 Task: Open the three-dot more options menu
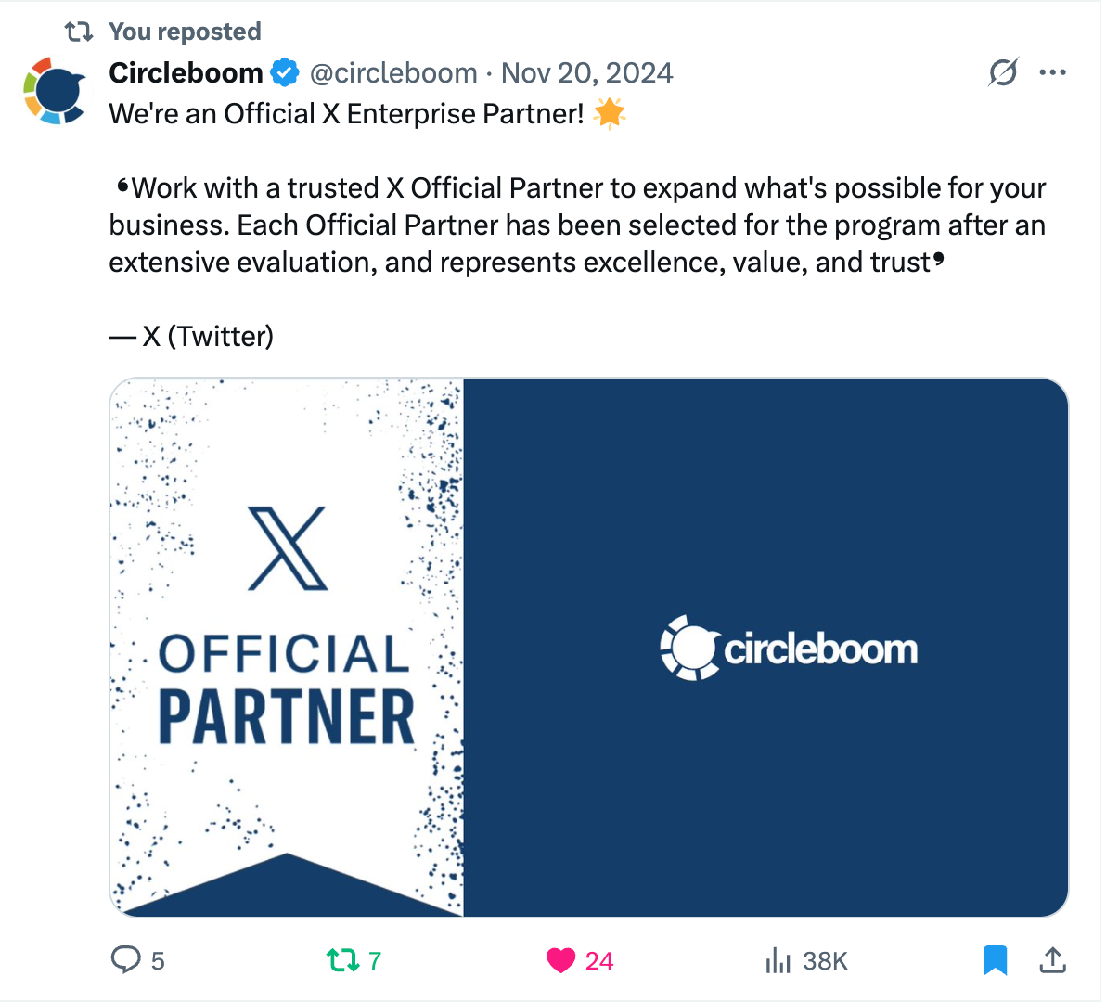point(1053,71)
